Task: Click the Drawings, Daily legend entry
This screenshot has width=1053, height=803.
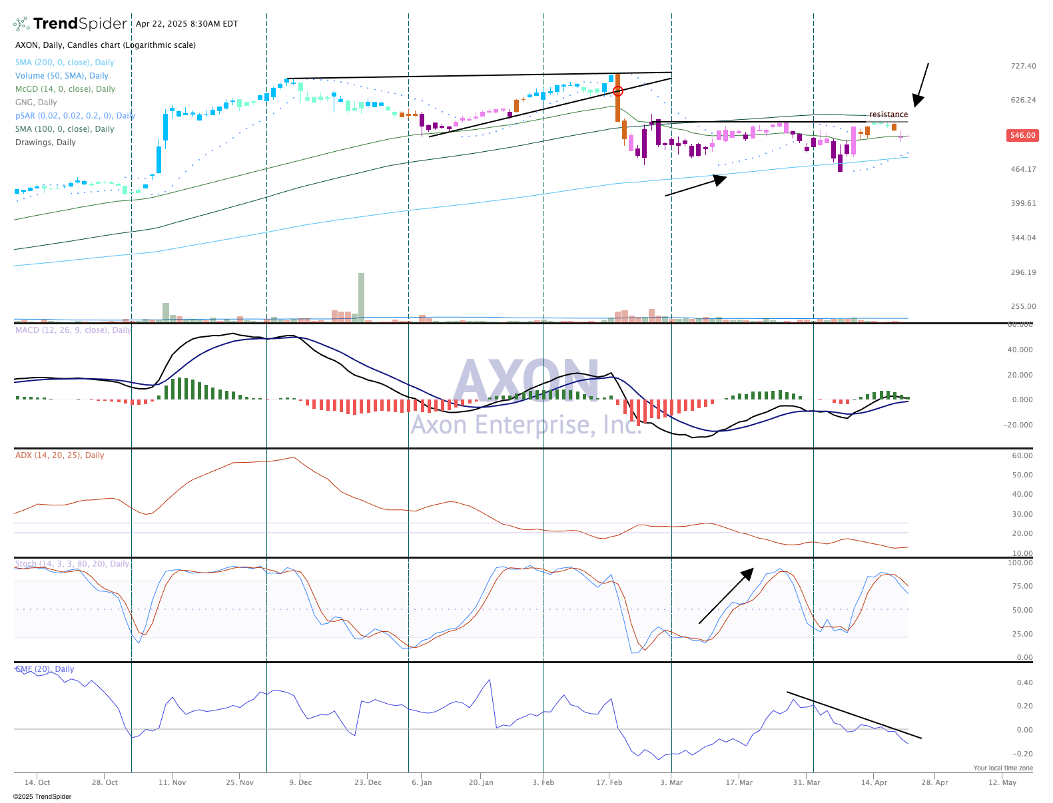Action: click(x=45, y=142)
